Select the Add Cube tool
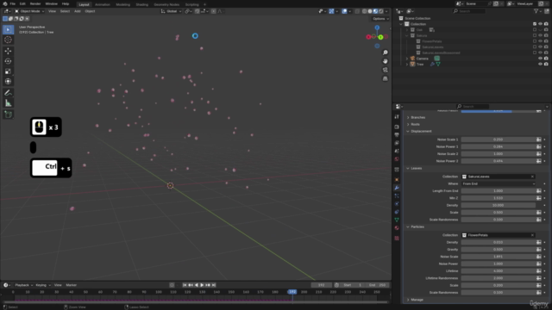 [x=8, y=115]
